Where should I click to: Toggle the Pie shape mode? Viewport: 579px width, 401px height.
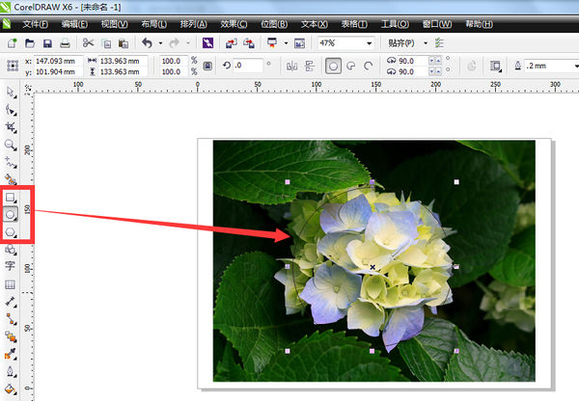(x=352, y=67)
